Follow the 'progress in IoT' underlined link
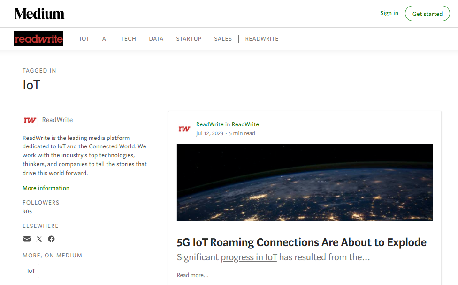This screenshot has height=285, width=458. (249, 257)
